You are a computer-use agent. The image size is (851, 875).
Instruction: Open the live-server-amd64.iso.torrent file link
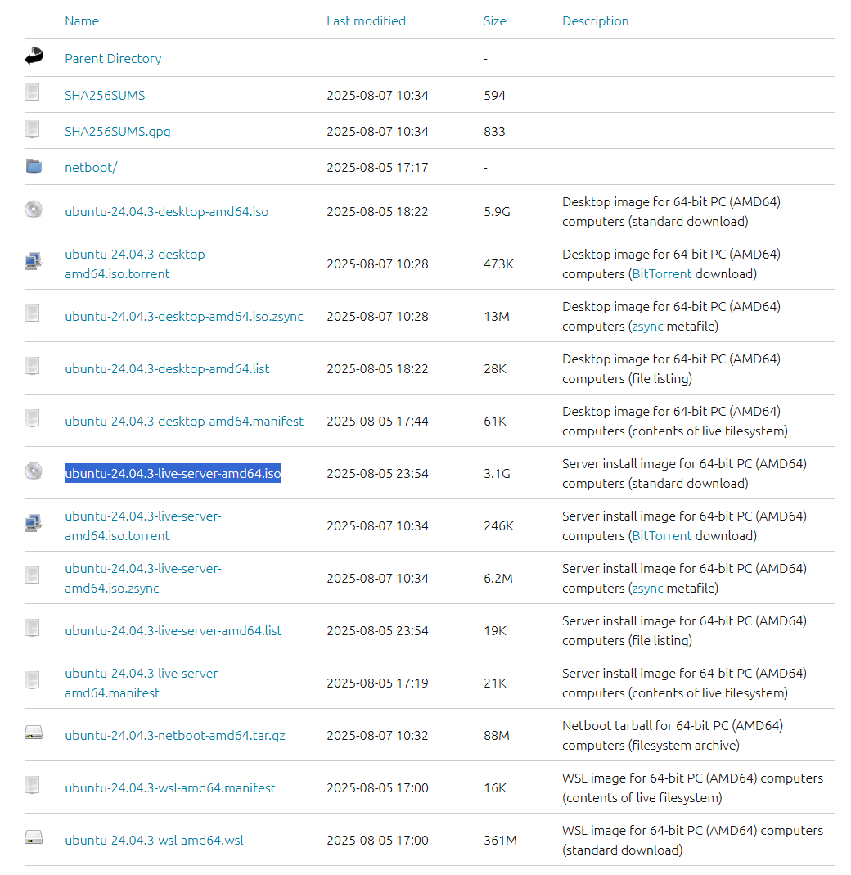pos(143,526)
